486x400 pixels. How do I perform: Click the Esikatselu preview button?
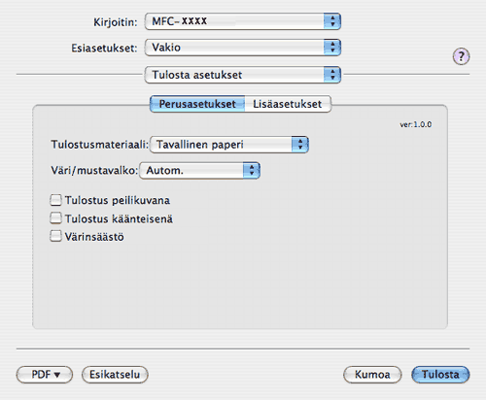click(115, 375)
